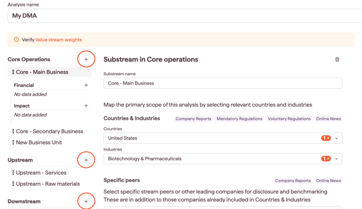The image size is (362, 209).
Task: Add a substream under Downstream
Action: [86, 201]
